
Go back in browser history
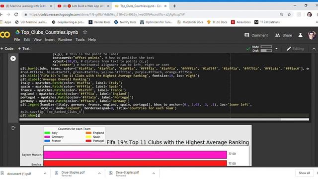(x=1, y=14)
